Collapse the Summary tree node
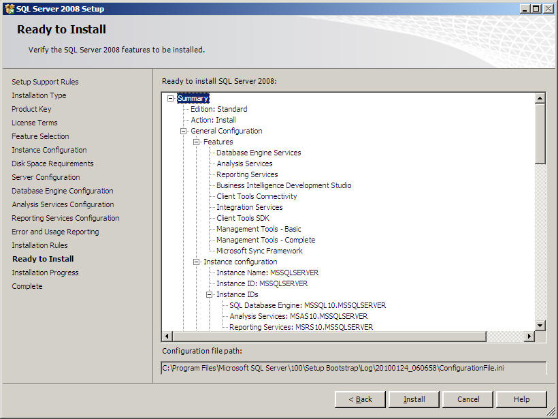Image resolution: width=558 pixels, height=419 pixels. tap(170, 98)
